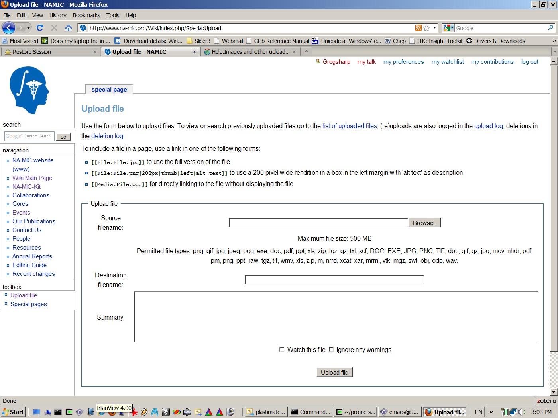558x418 pixels.
Task: Click the page's vertical scrollbar down arrow
Action: click(554, 392)
